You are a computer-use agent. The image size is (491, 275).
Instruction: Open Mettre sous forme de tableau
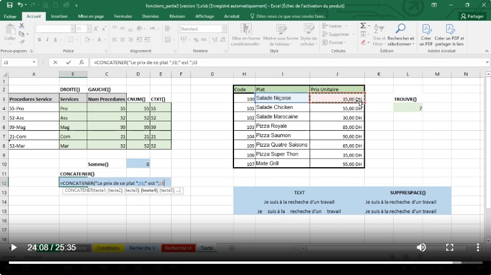pyautogui.click(x=281, y=35)
